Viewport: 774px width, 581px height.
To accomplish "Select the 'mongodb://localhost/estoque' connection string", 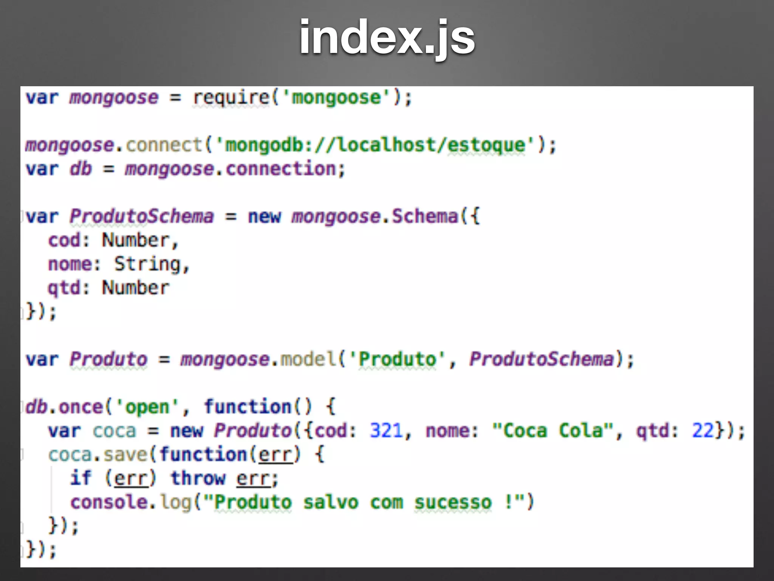I will point(375,145).
